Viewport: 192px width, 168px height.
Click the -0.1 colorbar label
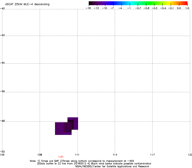[171, 8]
